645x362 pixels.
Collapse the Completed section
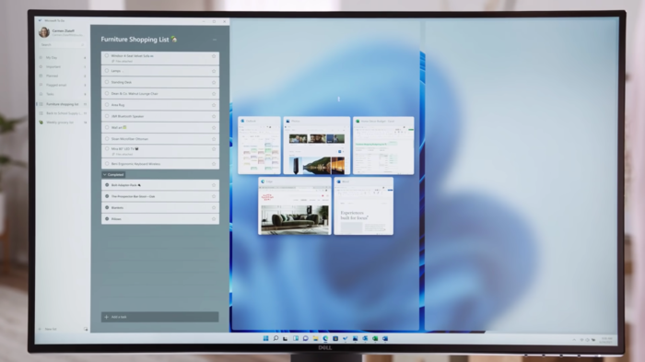pos(113,174)
